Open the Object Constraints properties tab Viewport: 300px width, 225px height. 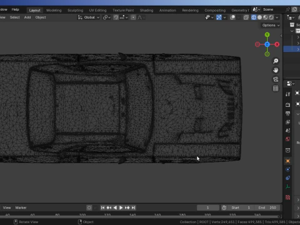[287, 178]
